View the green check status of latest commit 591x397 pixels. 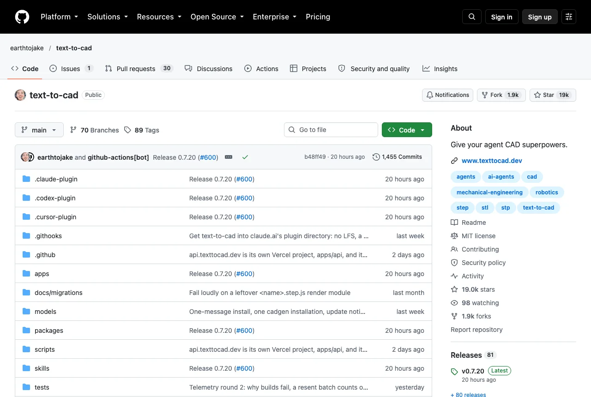[x=245, y=157]
